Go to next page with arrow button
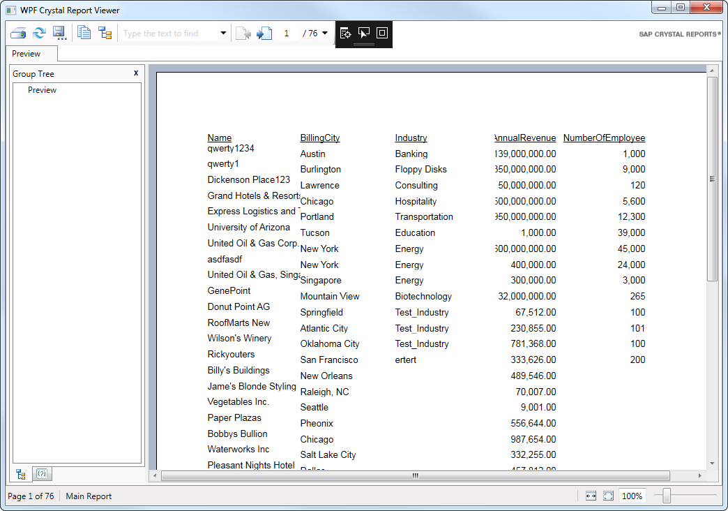Image resolution: width=728 pixels, height=511 pixels. pos(264,32)
